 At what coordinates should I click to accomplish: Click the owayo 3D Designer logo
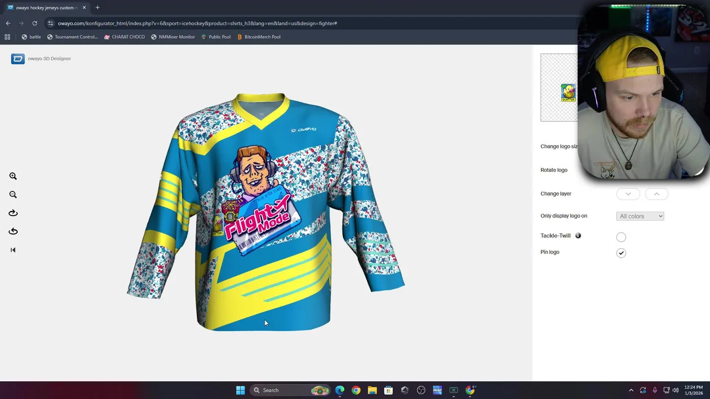click(18, 59)
